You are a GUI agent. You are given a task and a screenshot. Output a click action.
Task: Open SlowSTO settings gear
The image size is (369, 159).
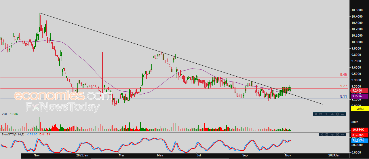[337, 135]
